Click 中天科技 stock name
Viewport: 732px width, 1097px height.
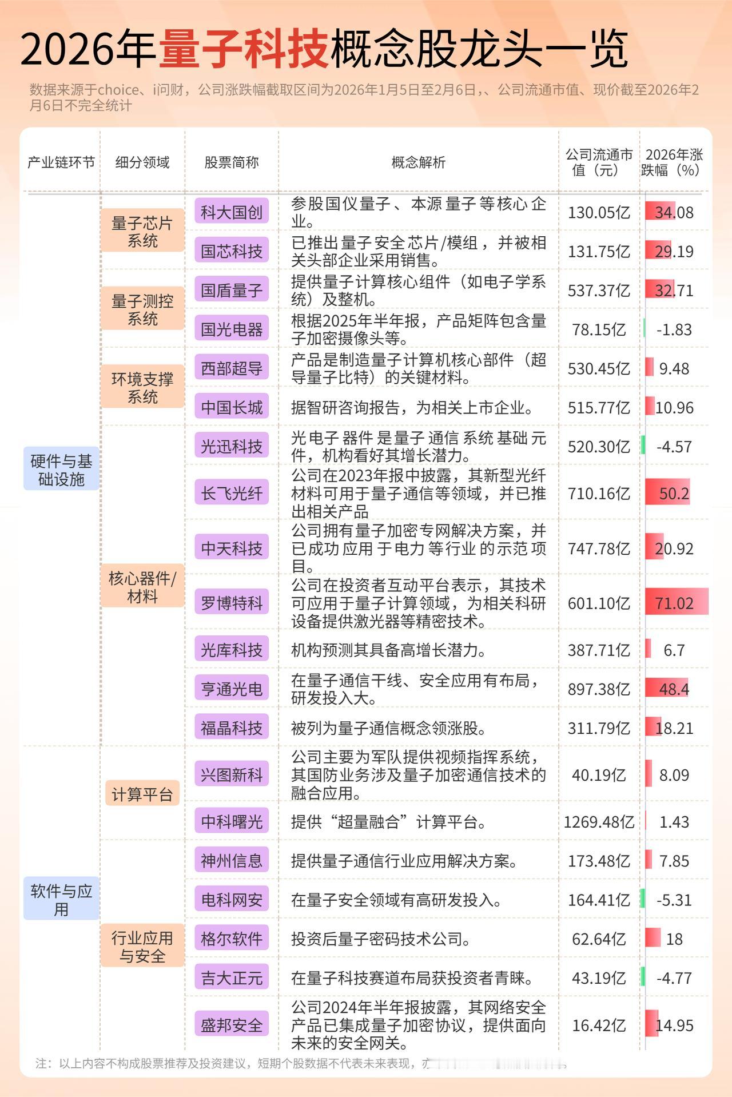pos(231,548)
